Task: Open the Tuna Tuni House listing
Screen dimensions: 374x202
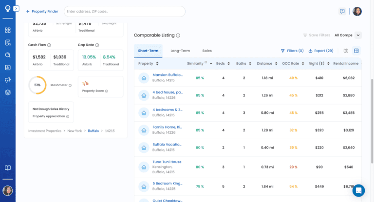Action: pos(167,162)
